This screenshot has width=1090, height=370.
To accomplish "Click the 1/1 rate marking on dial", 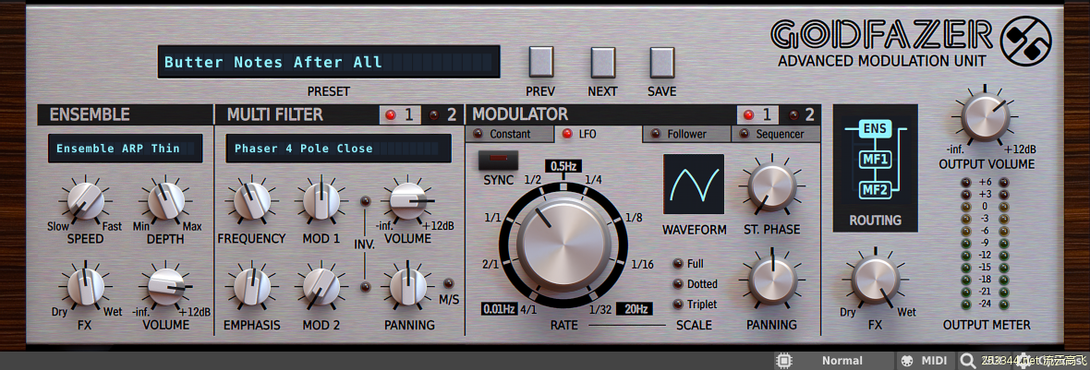I will click(x=493, y=217).
